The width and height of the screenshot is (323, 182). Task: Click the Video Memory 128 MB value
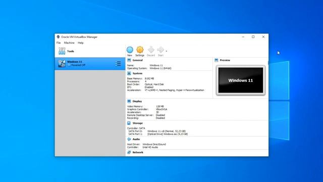160,107
